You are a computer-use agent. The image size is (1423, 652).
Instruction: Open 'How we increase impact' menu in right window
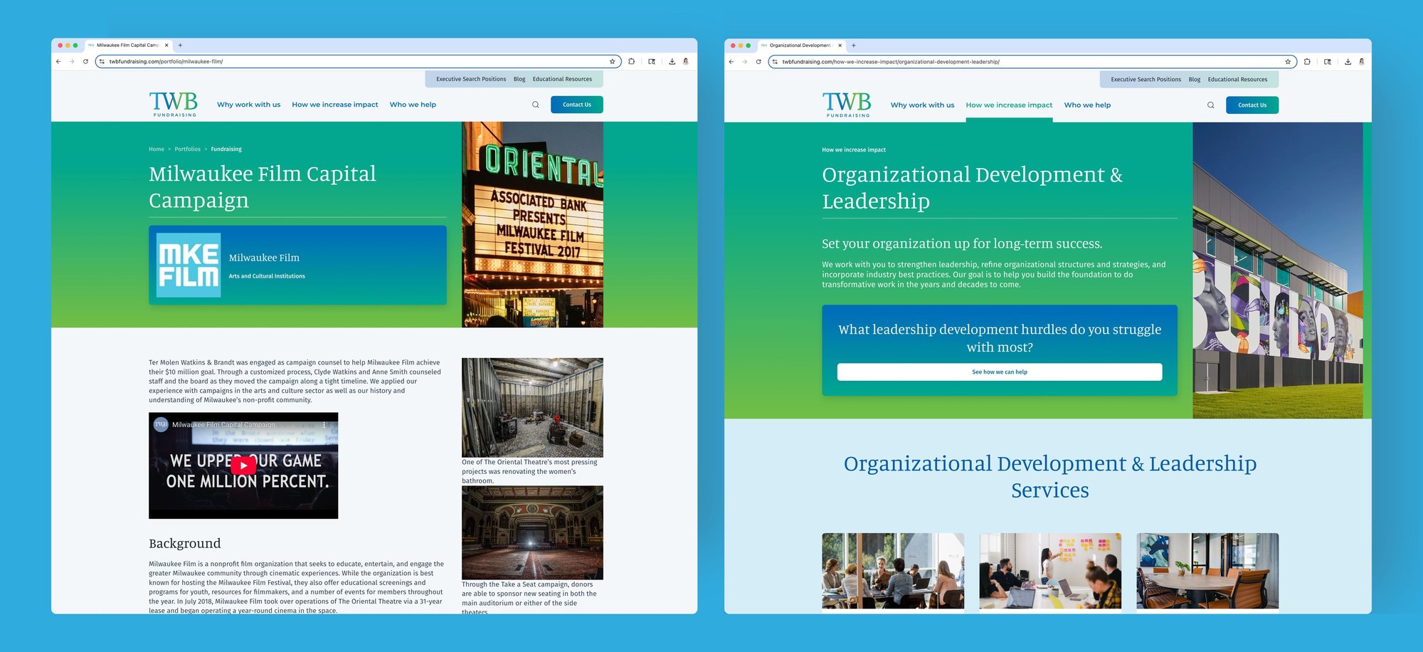coord(1009,105)
